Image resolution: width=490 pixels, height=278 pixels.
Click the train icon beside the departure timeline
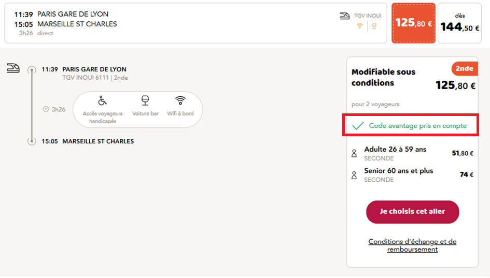pyautogui.click(x=13, y=68)
